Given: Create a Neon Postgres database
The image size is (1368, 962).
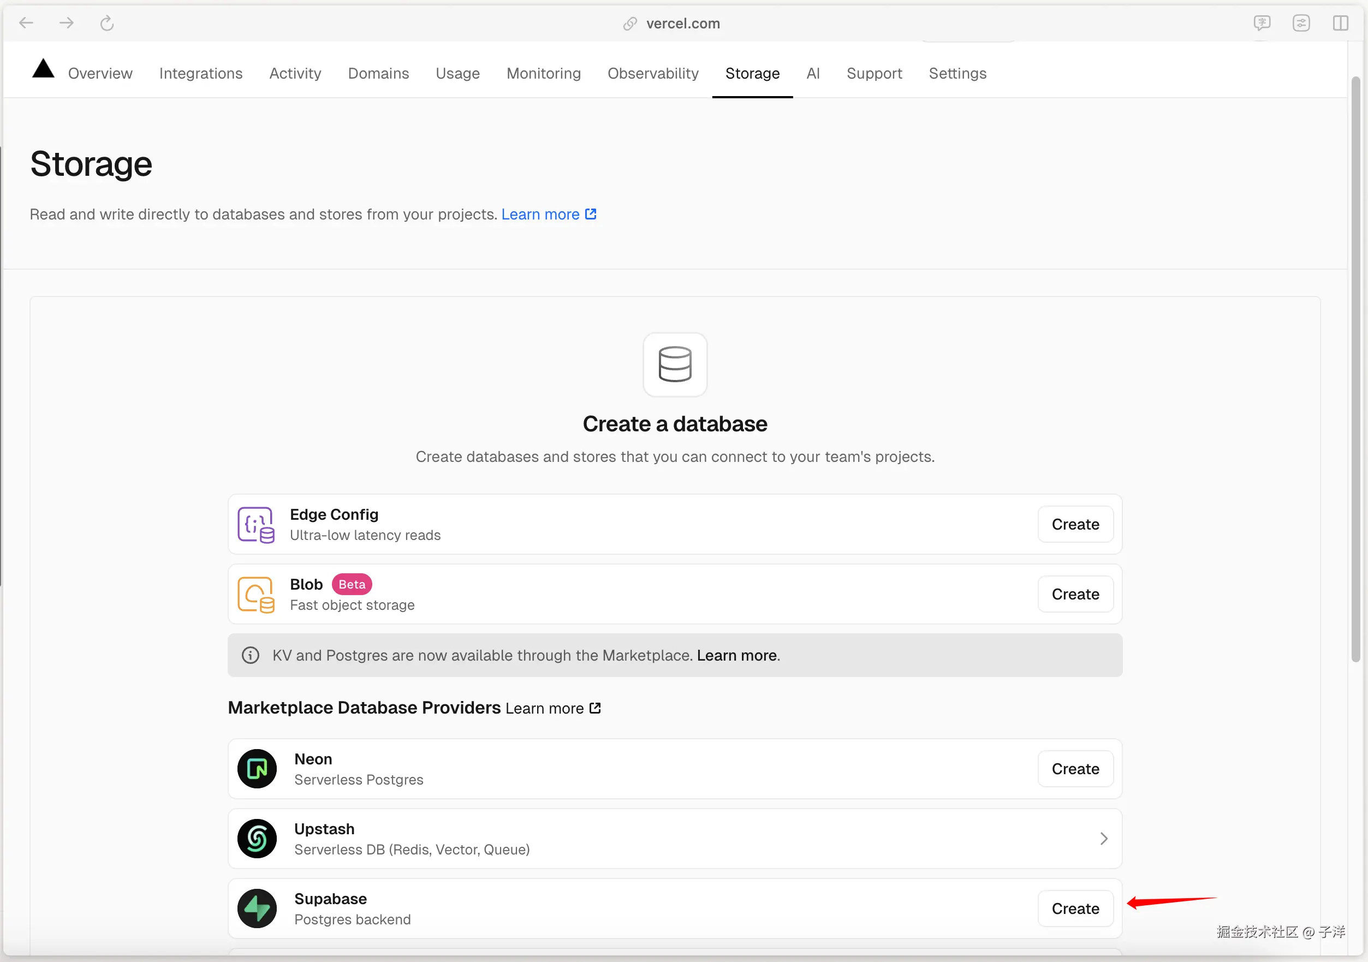Looking at the screenshot, I should tap(1075, 769).
